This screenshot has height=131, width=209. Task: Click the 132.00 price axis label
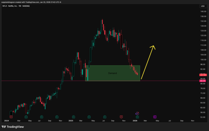tap(203, 21)
